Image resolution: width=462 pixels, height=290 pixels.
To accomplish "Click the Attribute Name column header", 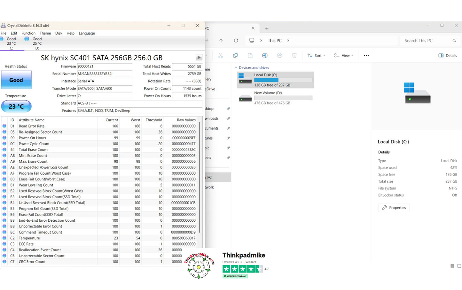I will point(32,120).
